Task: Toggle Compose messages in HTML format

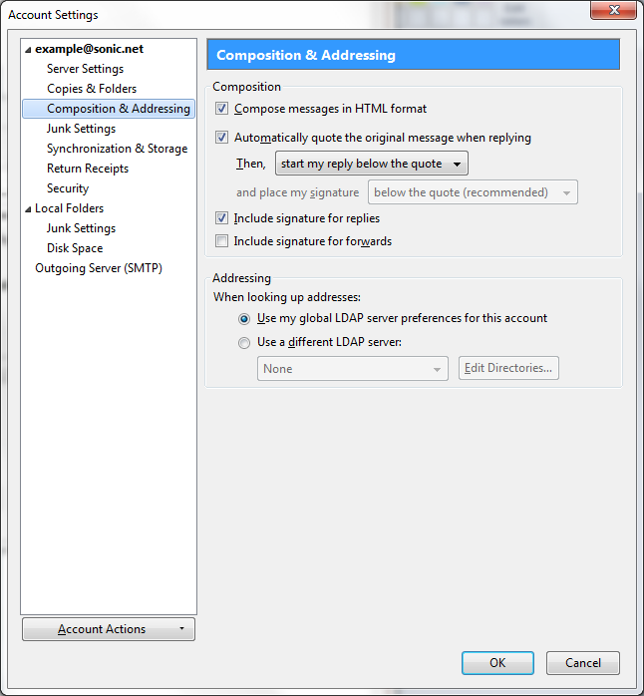Action: coord(221,109)
